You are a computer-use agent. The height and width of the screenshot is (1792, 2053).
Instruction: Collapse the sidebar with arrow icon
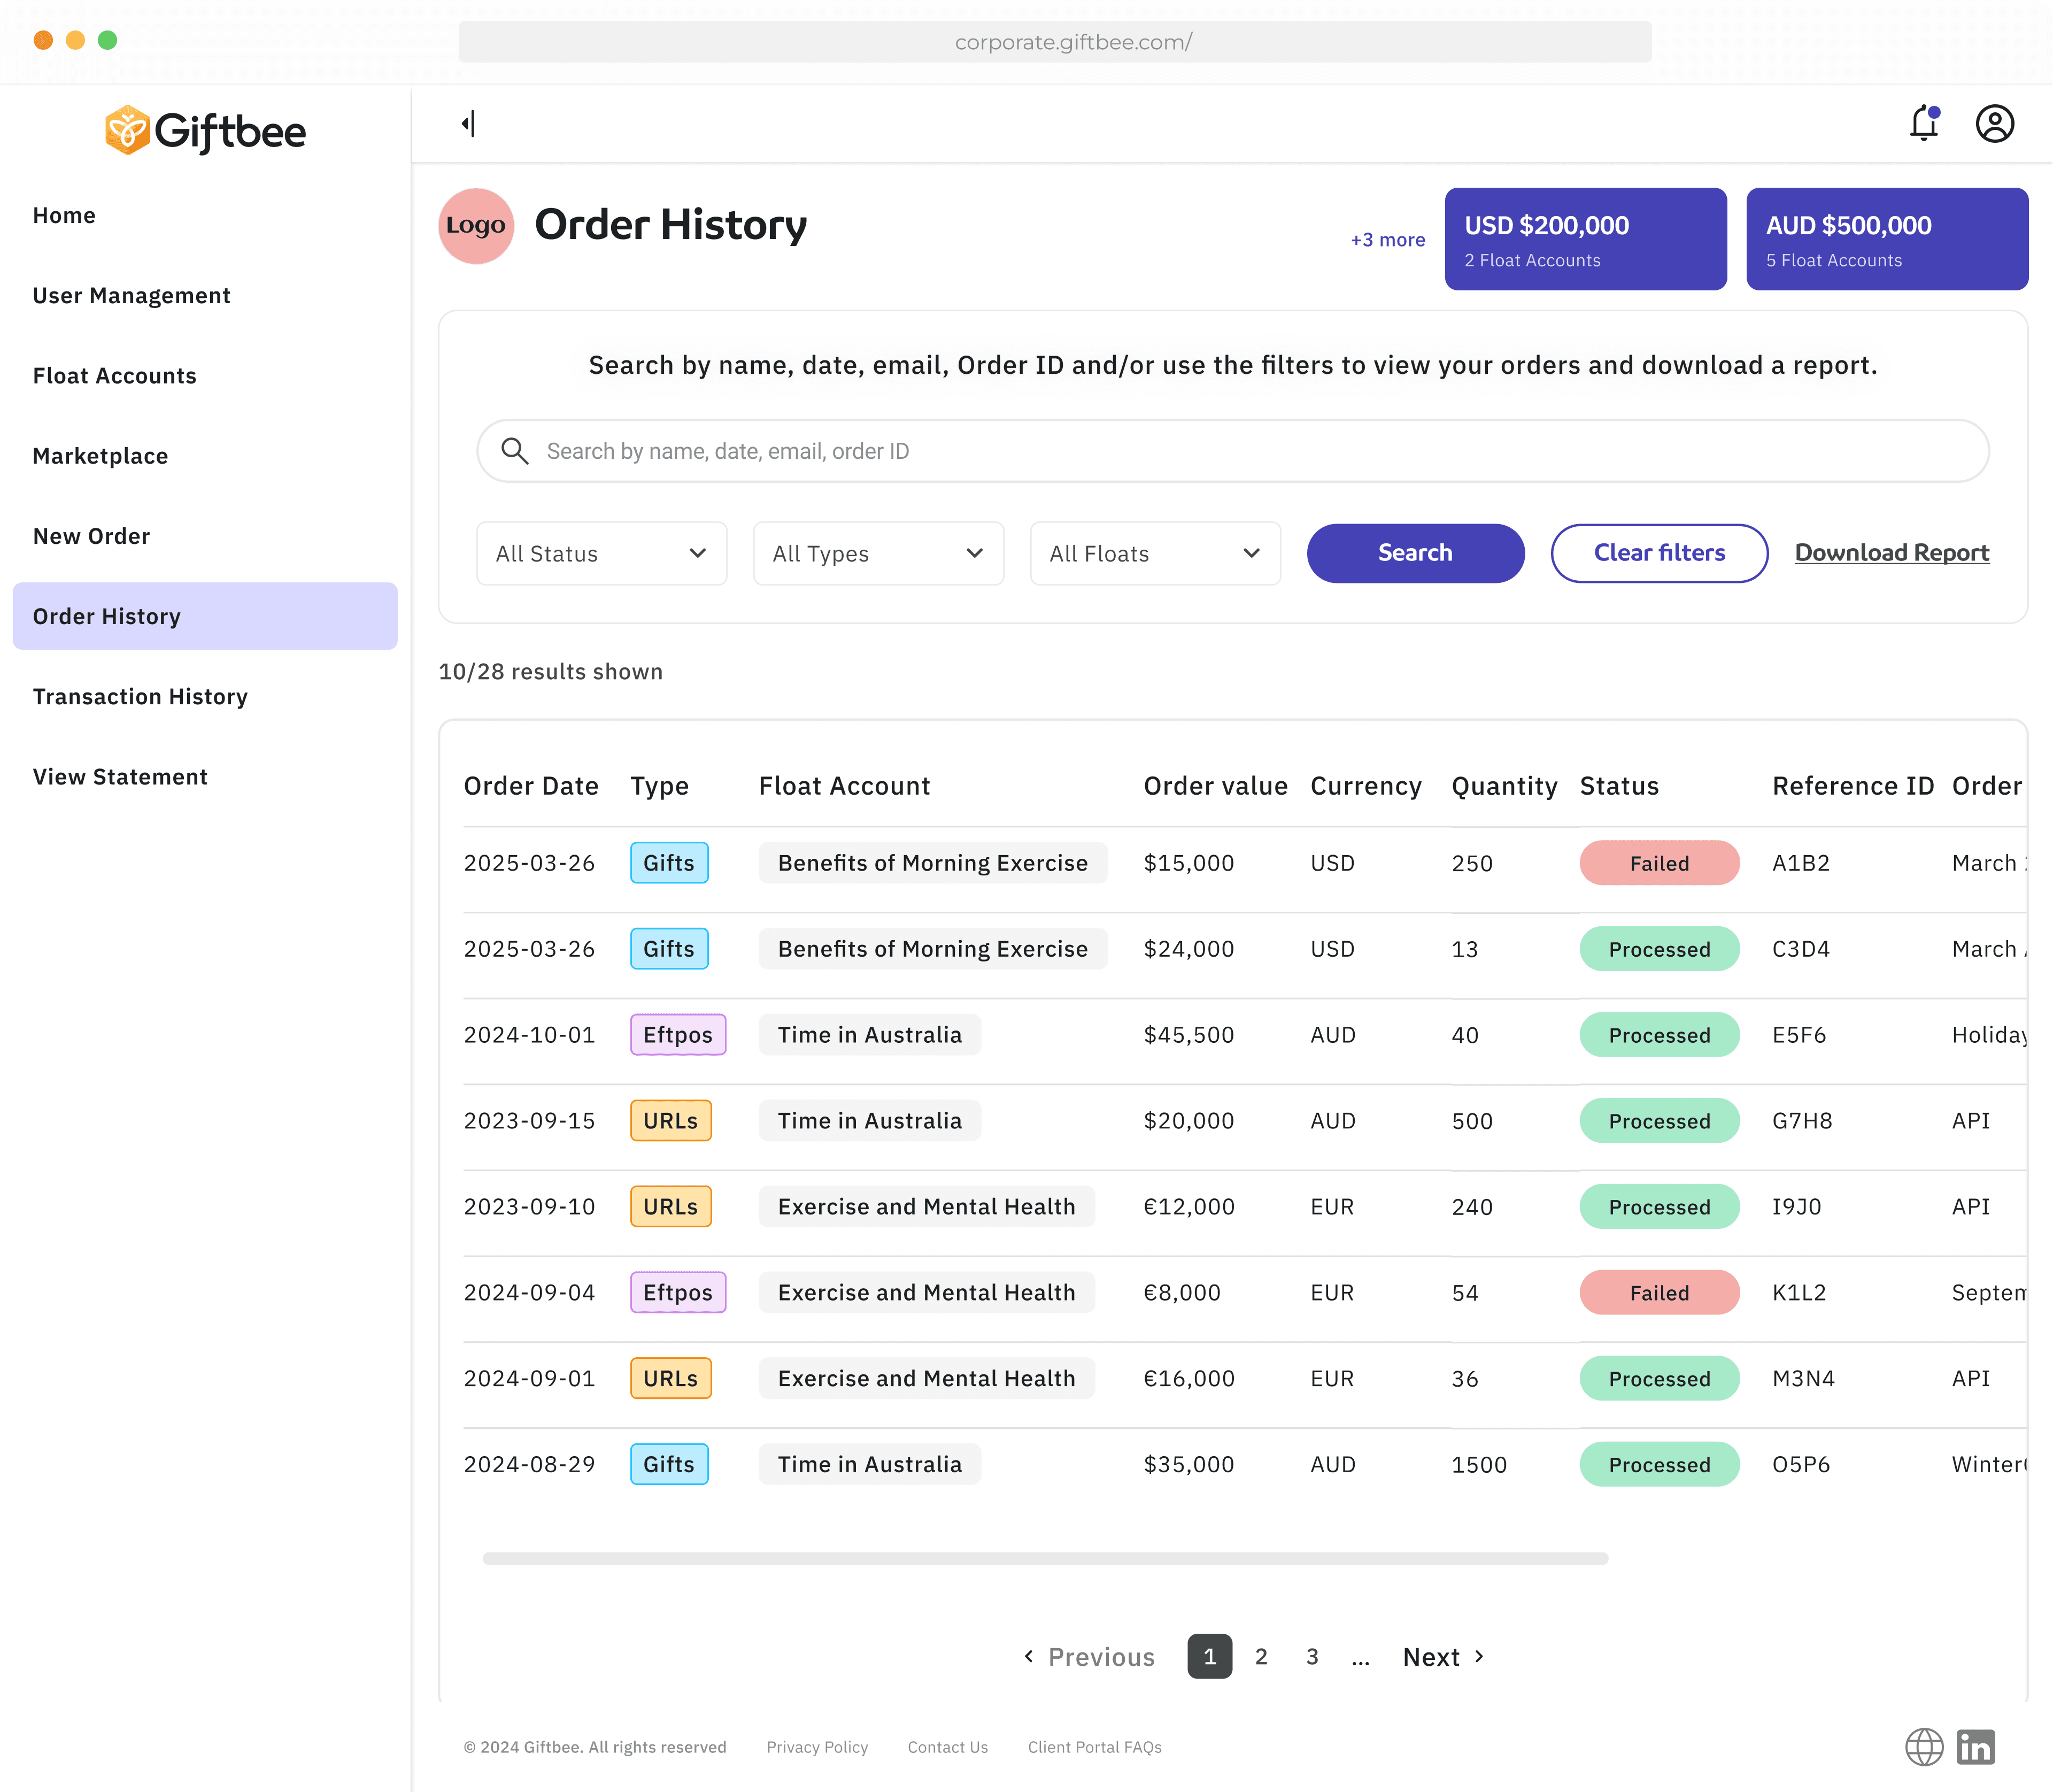468,124
